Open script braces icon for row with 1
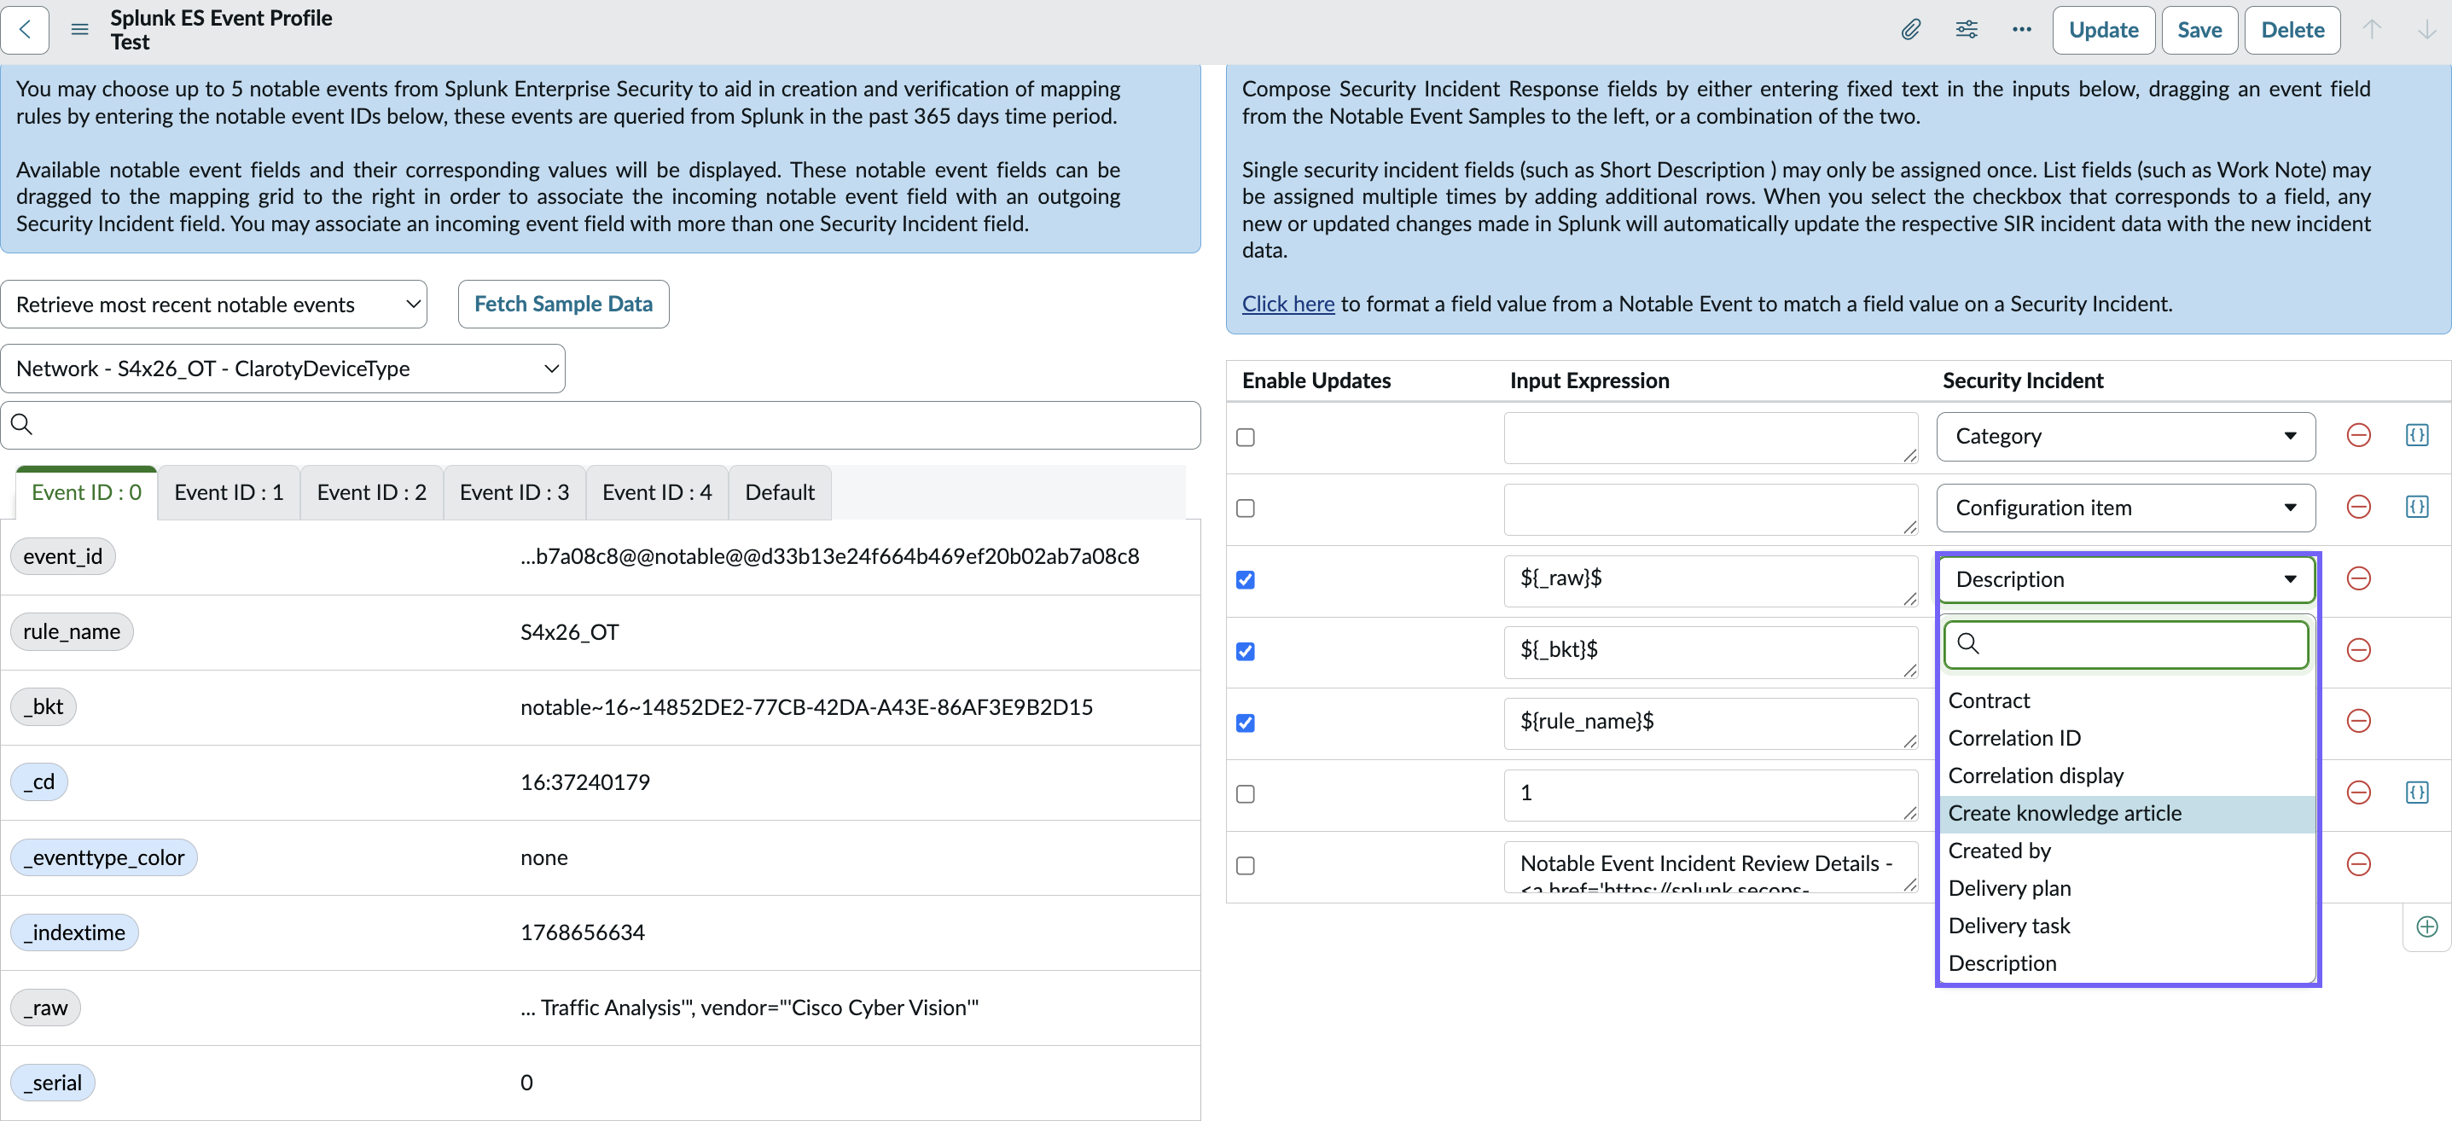The width and height of the screenshot is (2452, 1121). tap(2417, 793)
